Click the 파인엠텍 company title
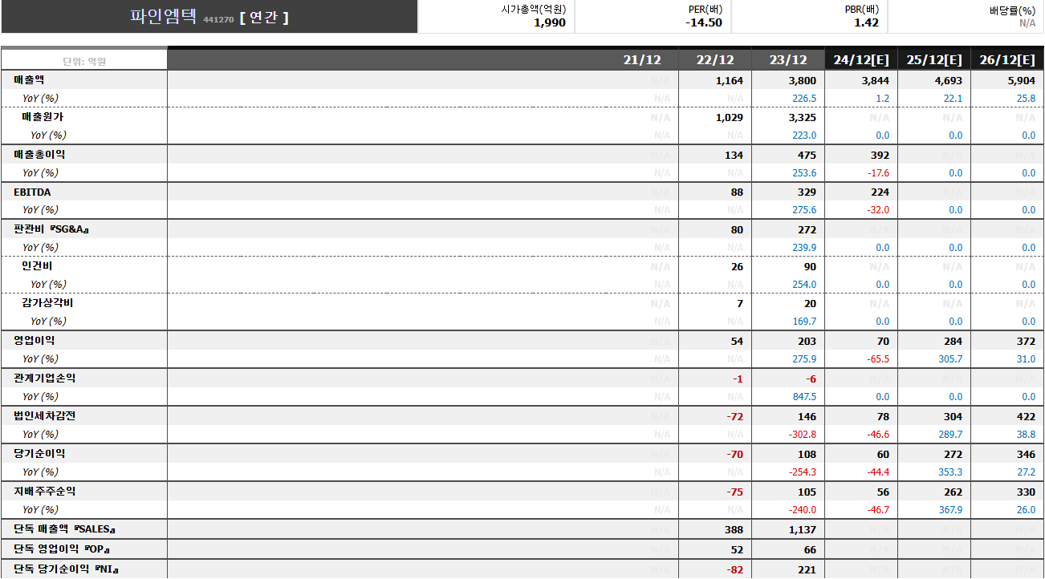1045x579 pixels. 163,17
